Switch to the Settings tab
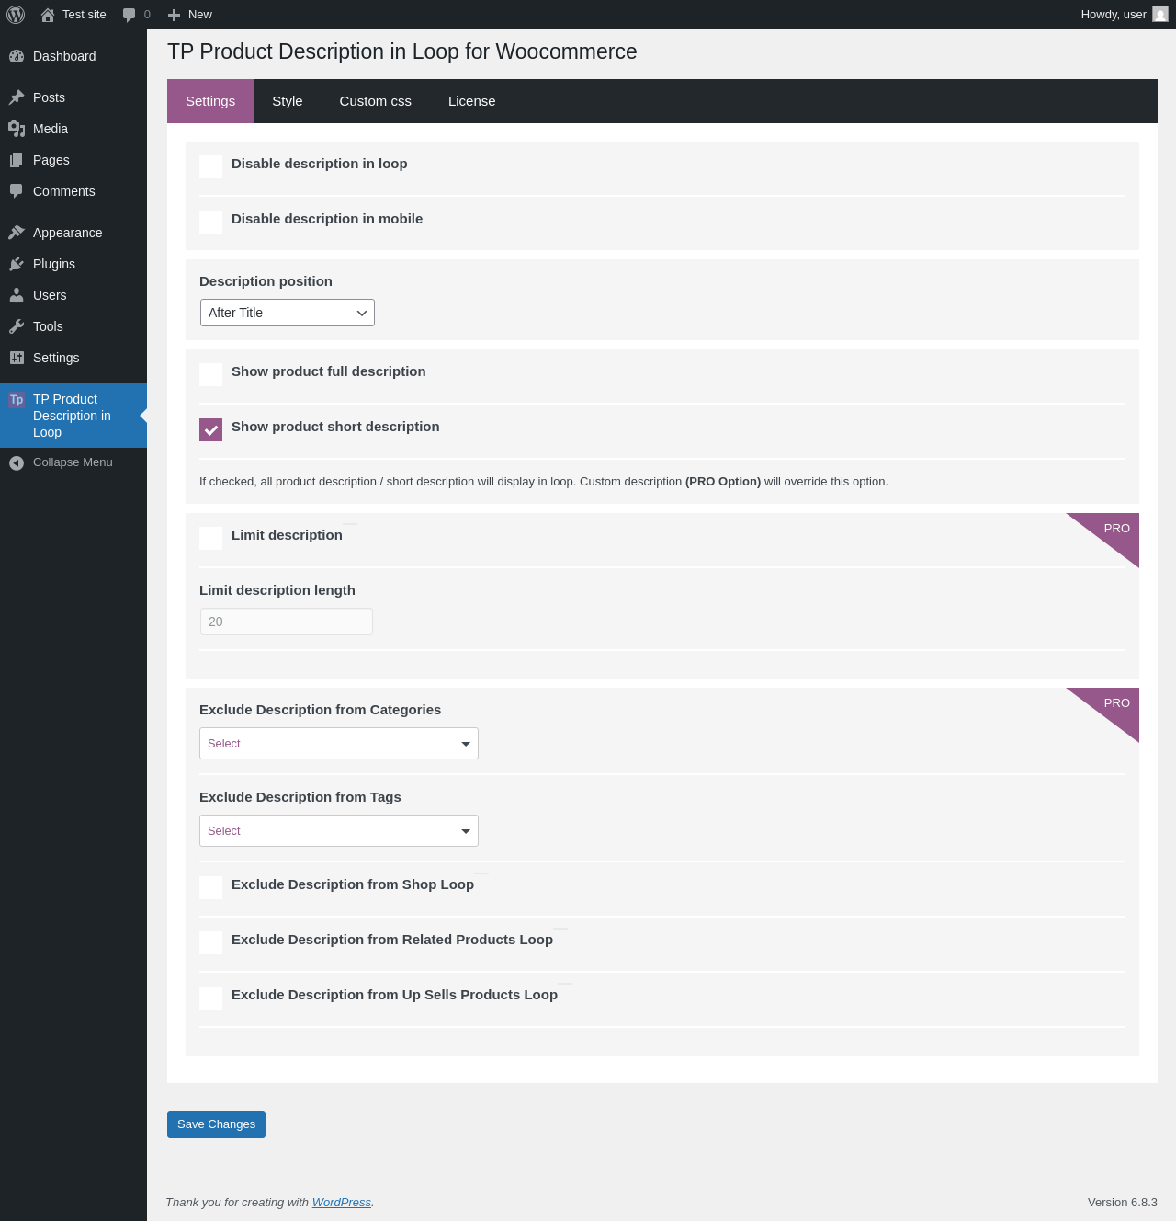 (x=210, y=101)
